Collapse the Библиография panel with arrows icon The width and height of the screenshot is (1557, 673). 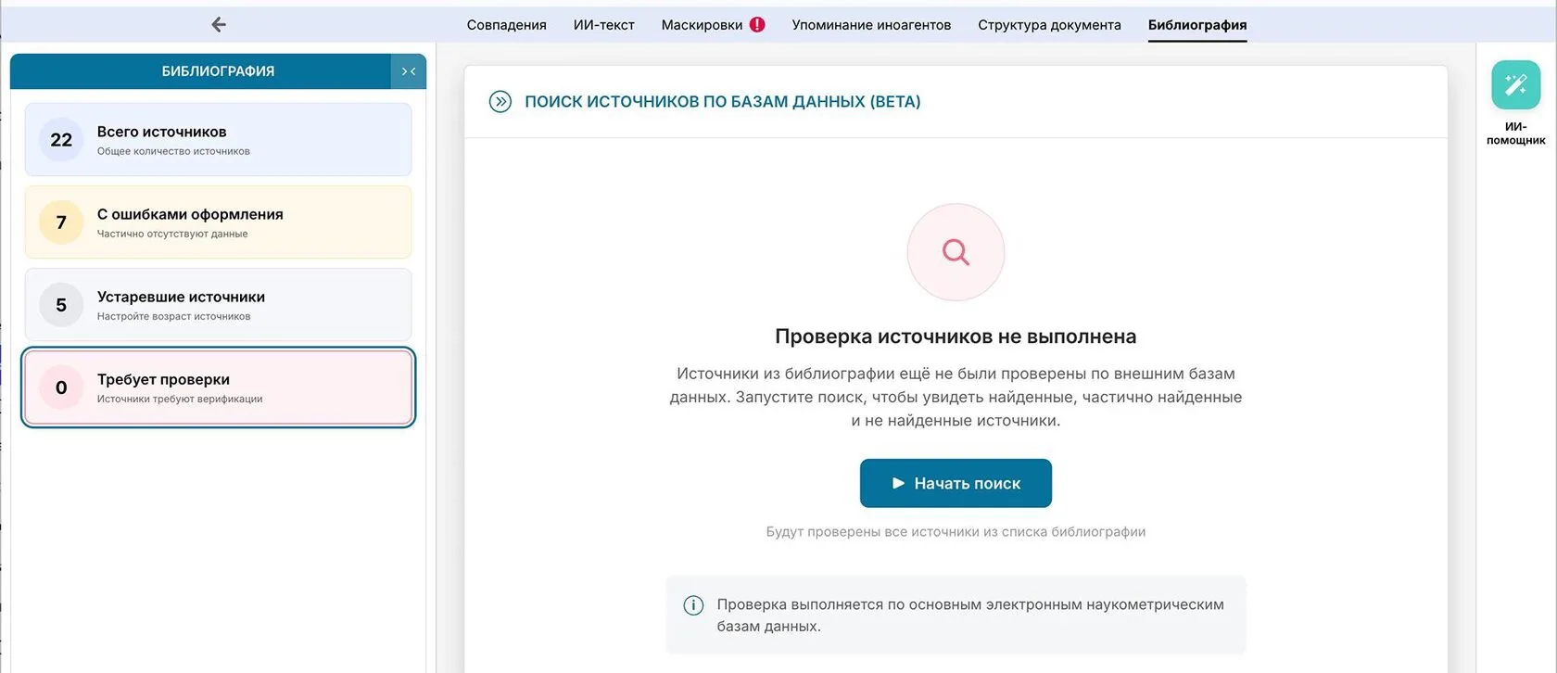pyautogui.click(x=409, y=71)
